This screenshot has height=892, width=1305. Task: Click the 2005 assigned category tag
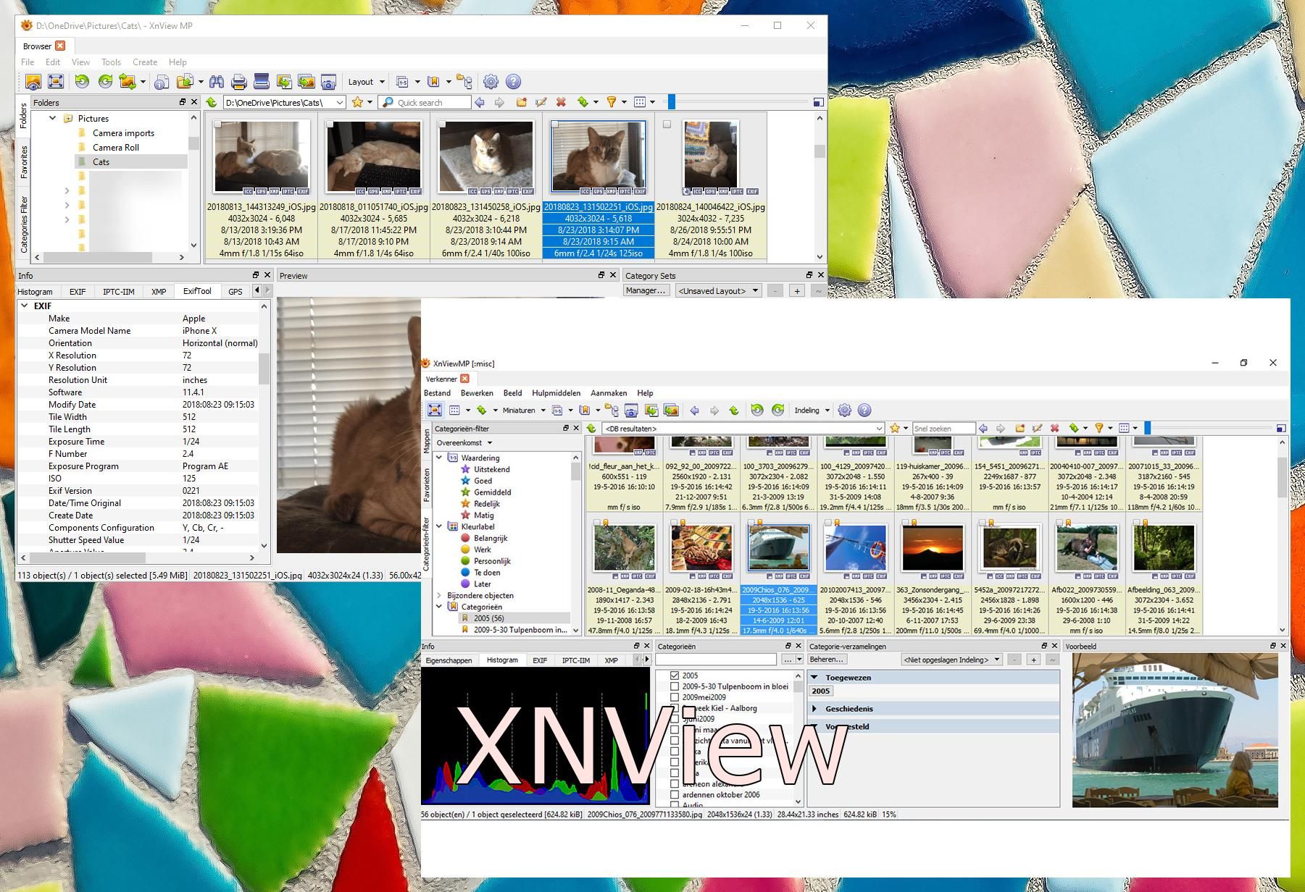coord(821,691)
